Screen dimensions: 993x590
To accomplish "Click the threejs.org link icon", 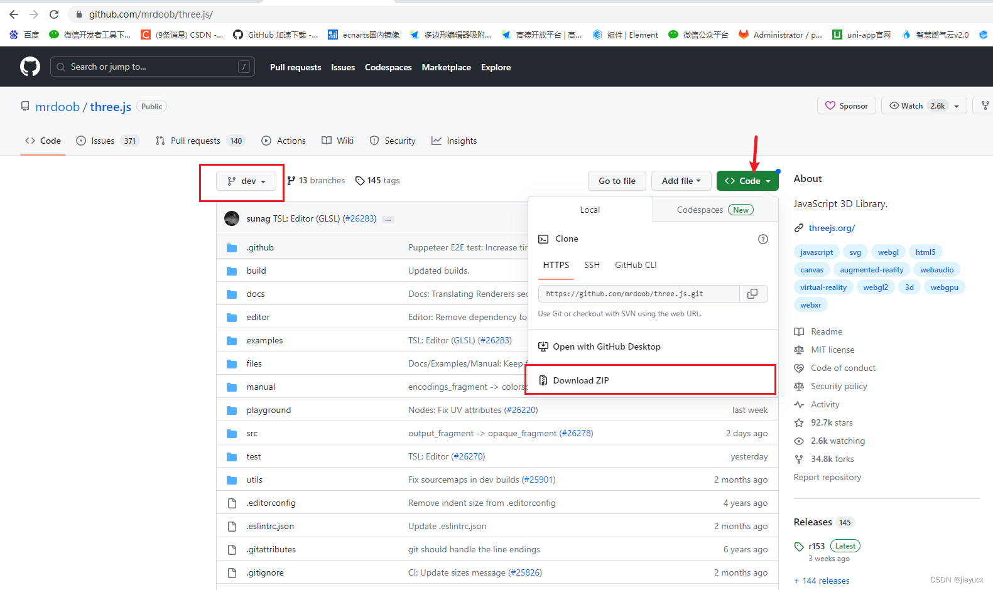I will click(x=799, y=228).
